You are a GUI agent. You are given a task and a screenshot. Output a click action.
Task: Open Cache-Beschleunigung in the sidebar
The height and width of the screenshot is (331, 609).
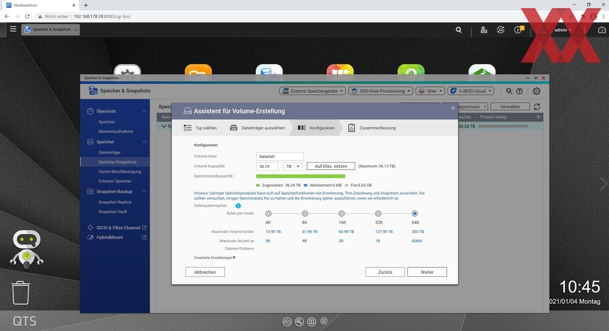(x=120, y=172)
